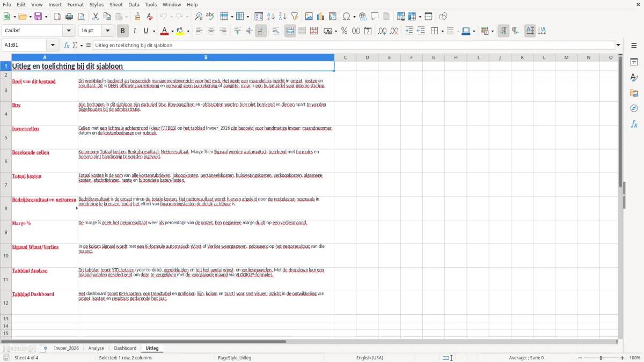Switch to the Analyse sheet tab
The height and width of the screenshot is (362, 644).
[x=96, y=348]
